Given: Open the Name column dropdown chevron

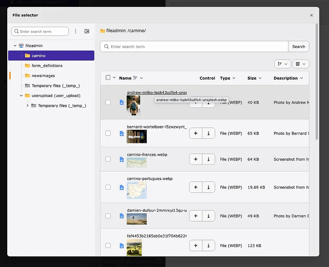Looking at the screenshot, I should coord(141,78).
